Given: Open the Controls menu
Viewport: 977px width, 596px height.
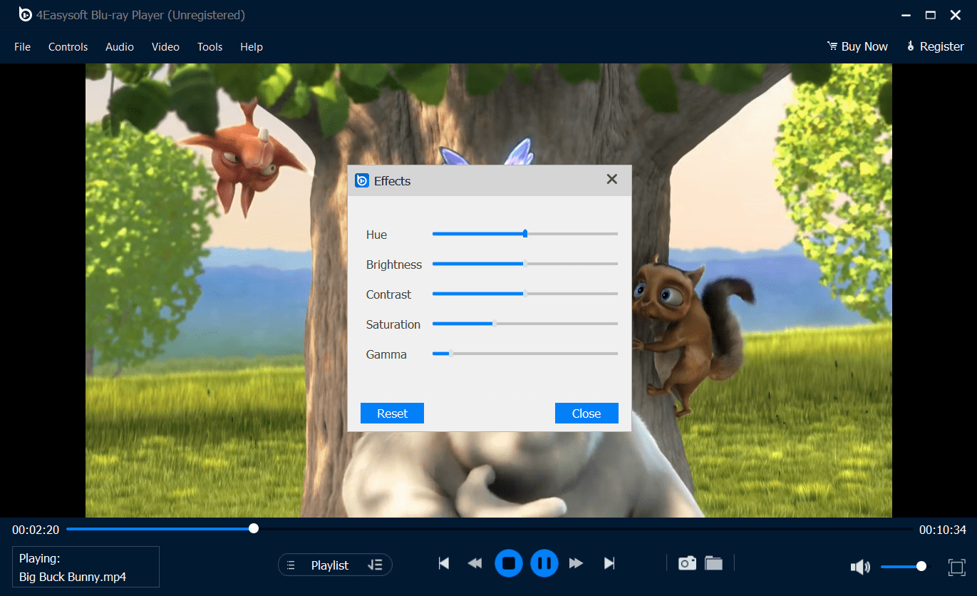Looking at the screenshot, I should click(x=68, y=47).
